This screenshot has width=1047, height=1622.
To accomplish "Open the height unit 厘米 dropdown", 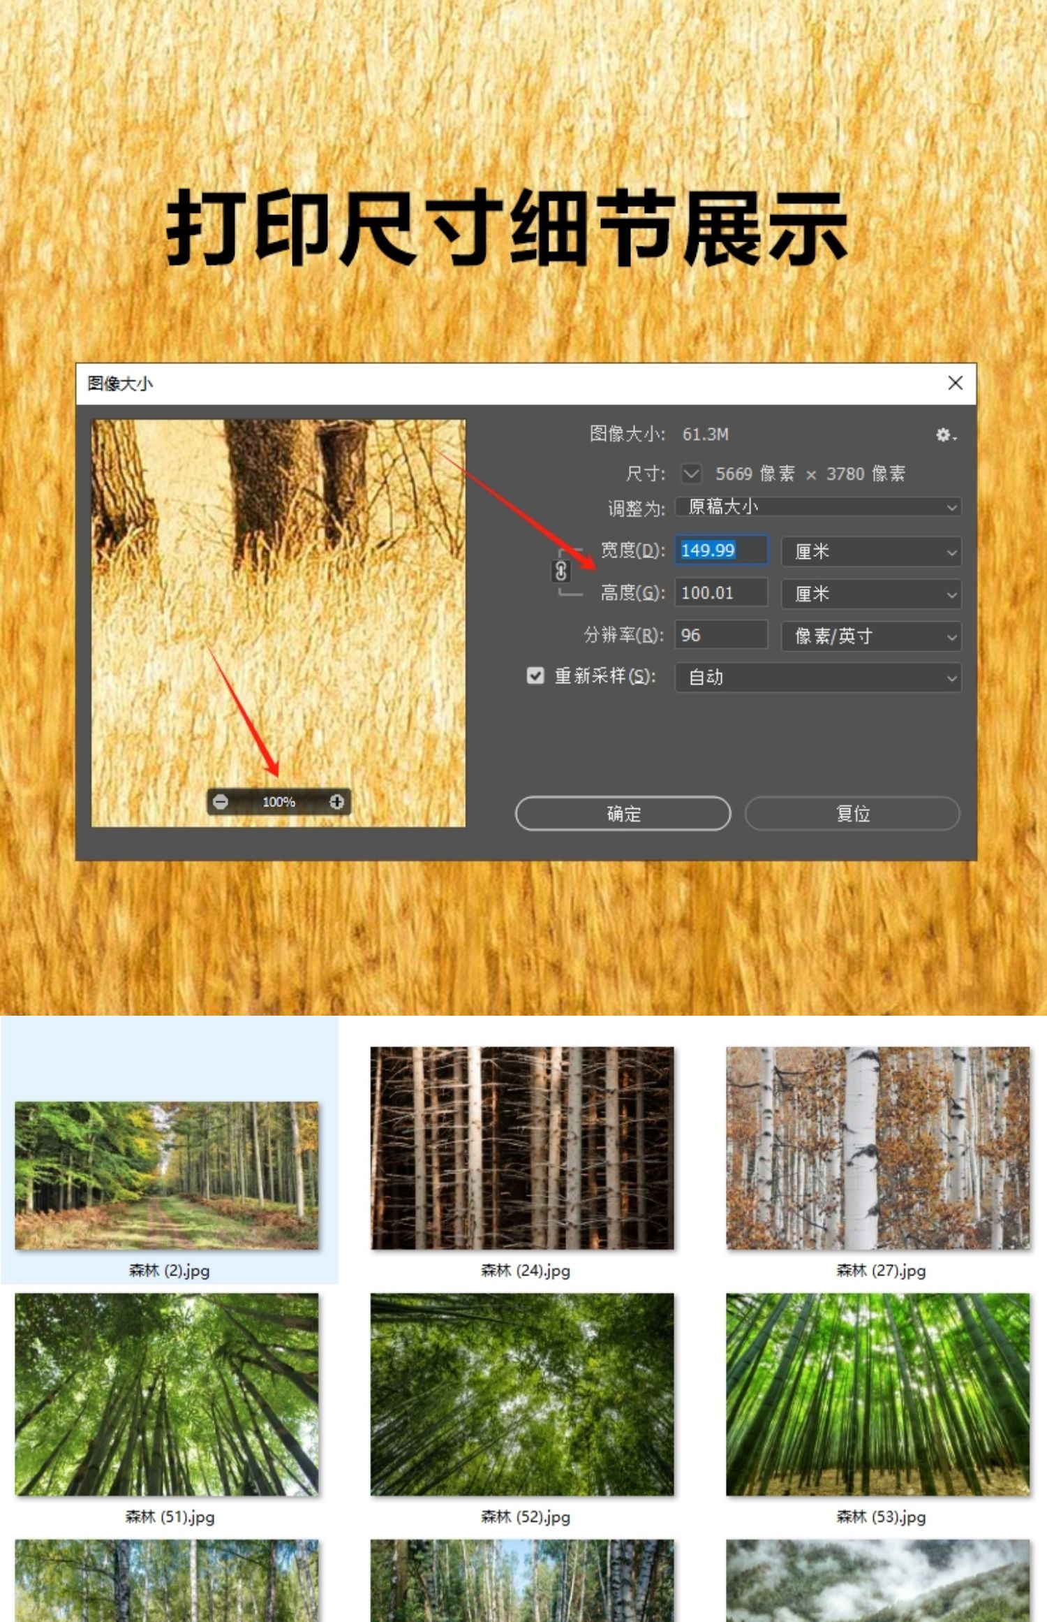I will coord(870,594).
